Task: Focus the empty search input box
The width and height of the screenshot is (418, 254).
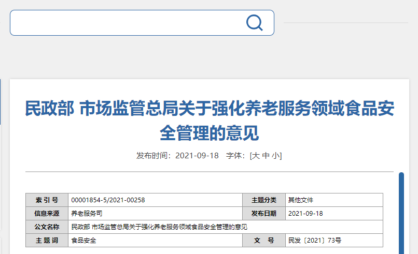Action: pos(142,23)
